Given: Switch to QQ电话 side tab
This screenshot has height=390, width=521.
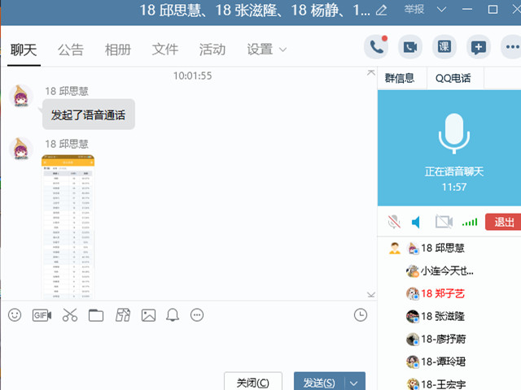Looking at the screenshot, I should (x=453, y=78).
